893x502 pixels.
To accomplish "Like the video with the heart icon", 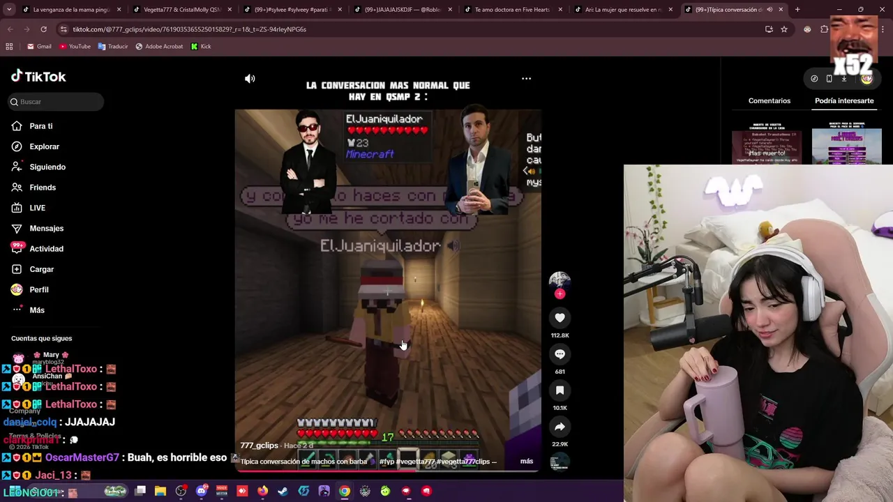I will tap(560, 318).
